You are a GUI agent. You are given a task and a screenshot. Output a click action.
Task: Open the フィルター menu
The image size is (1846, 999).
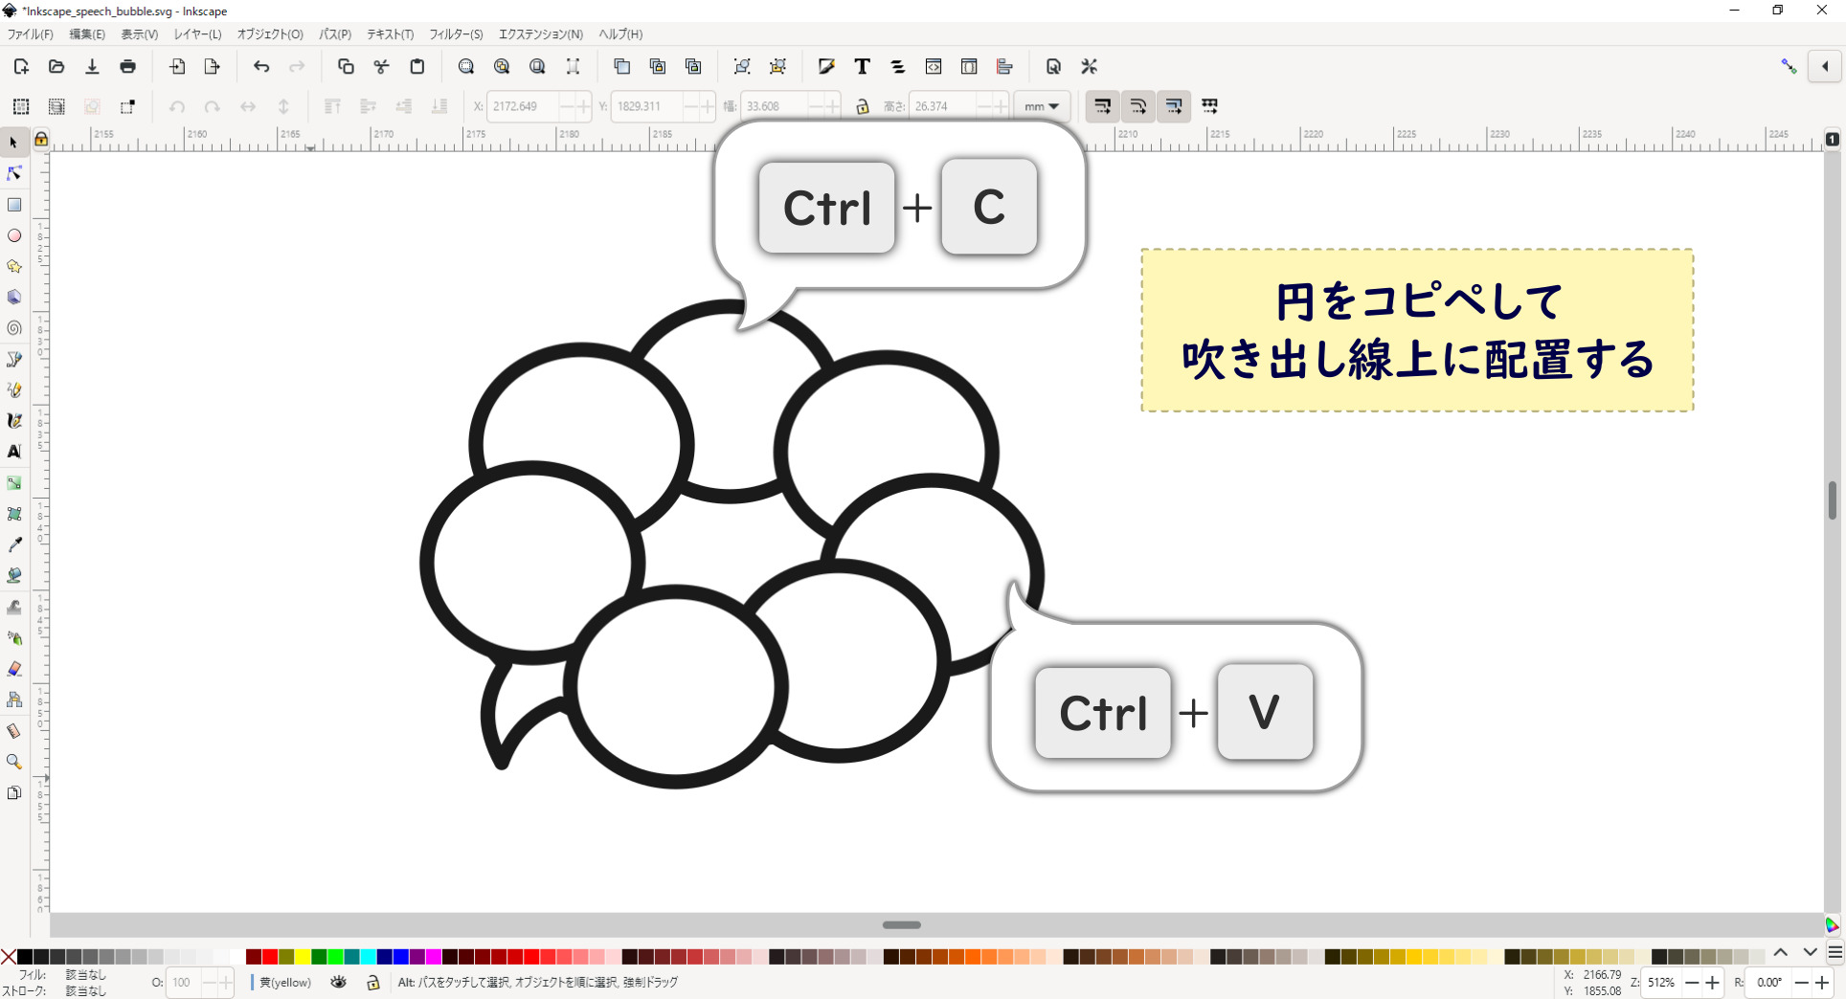(x=456, y=34)
